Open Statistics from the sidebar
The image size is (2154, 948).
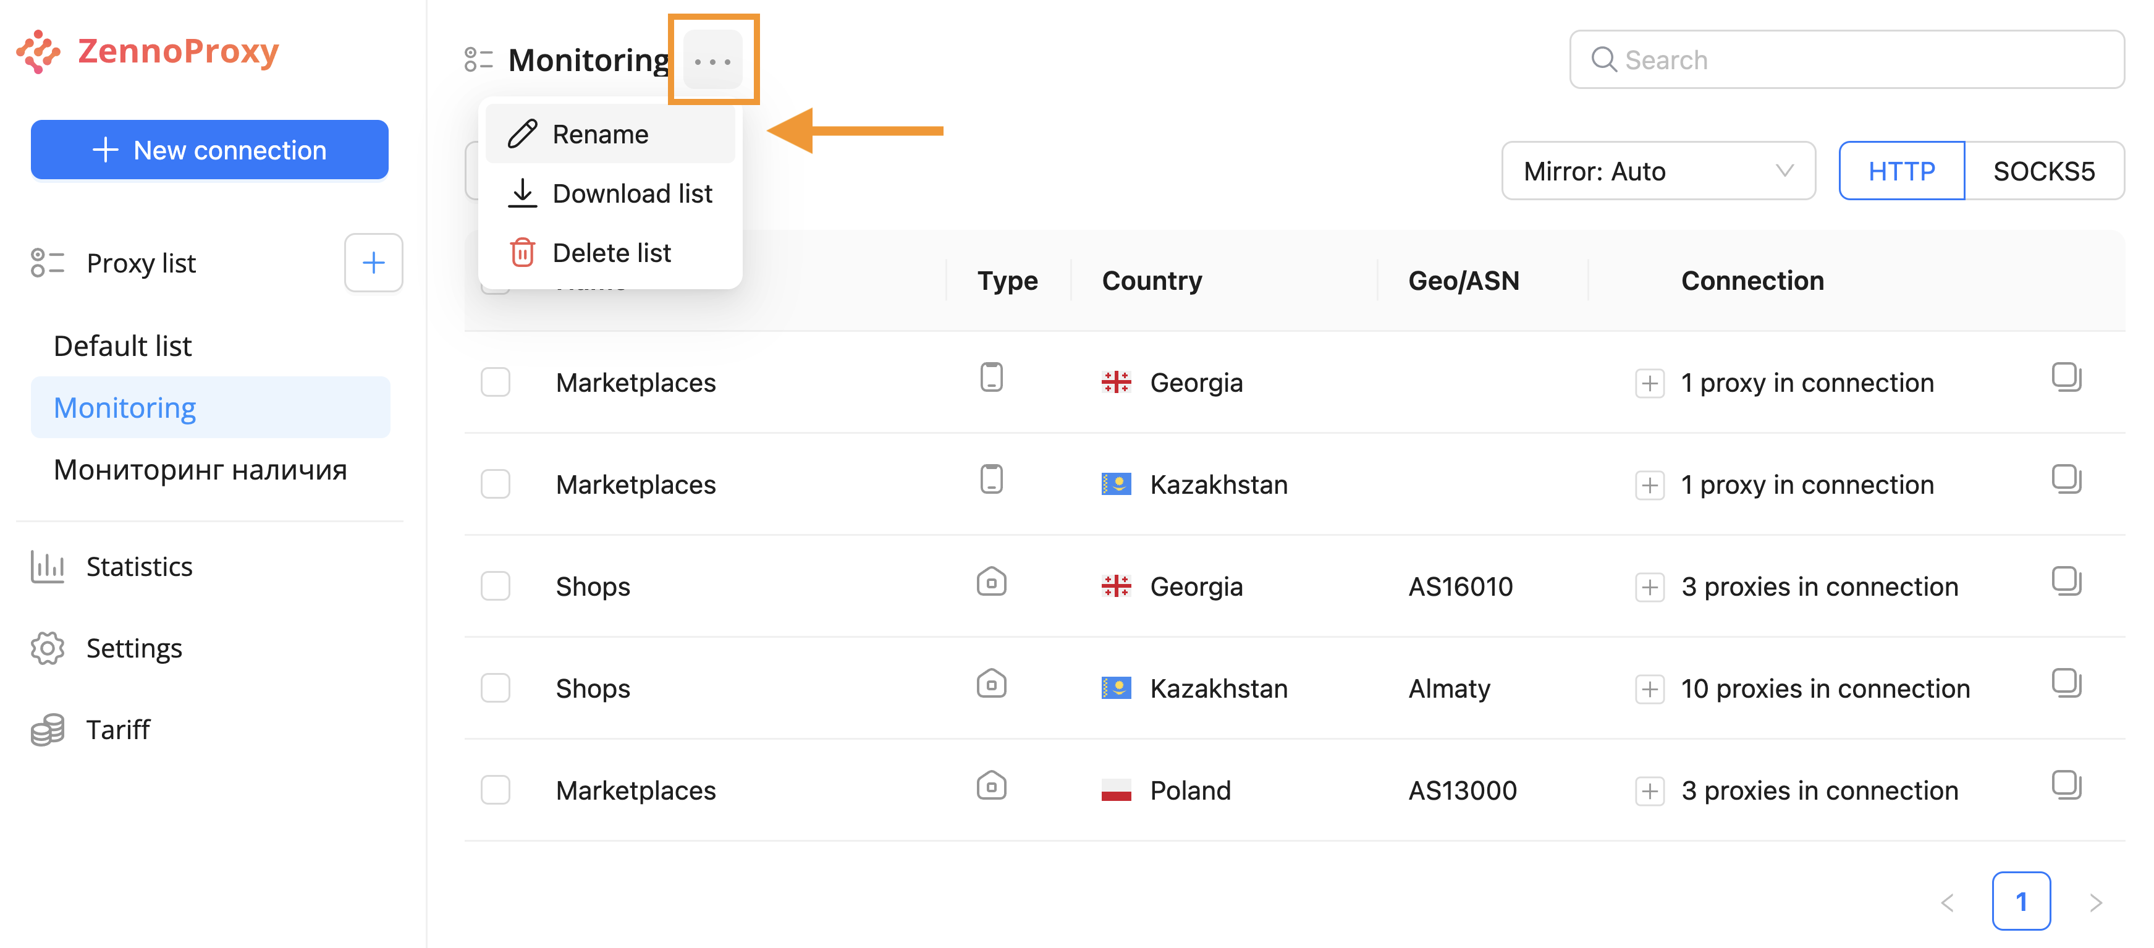139,567
